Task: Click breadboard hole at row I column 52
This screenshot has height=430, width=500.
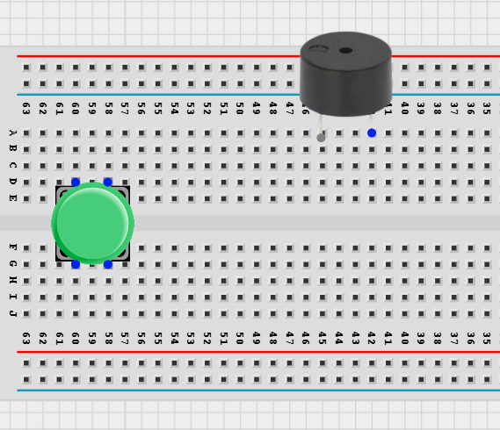Action: point(207,297)
